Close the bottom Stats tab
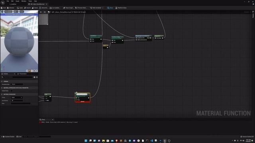 click(x=53, y=120)
